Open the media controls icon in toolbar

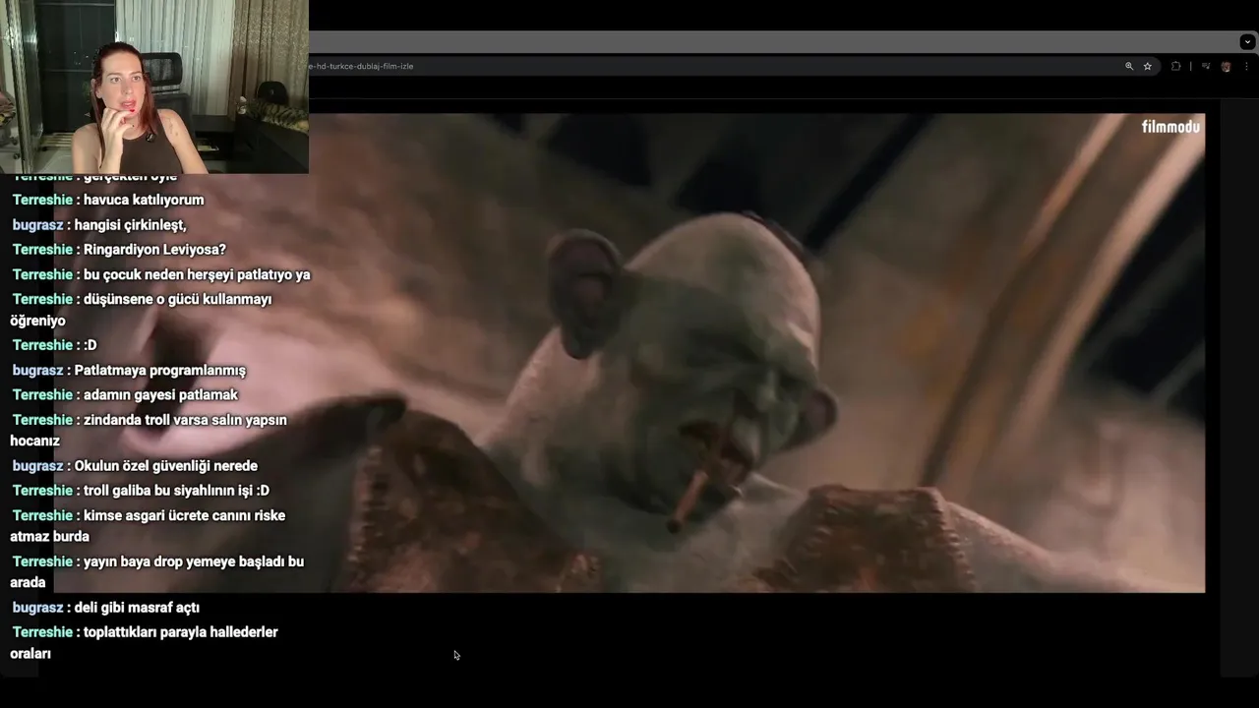1205,66
